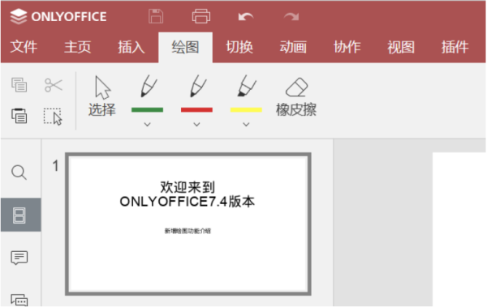
Task: Redo the last action
Action: pyautogui.click(x=291, y=16)
